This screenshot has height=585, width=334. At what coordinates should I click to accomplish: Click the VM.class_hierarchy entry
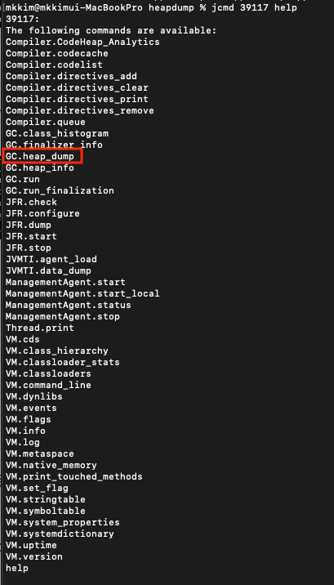(57, 351)
